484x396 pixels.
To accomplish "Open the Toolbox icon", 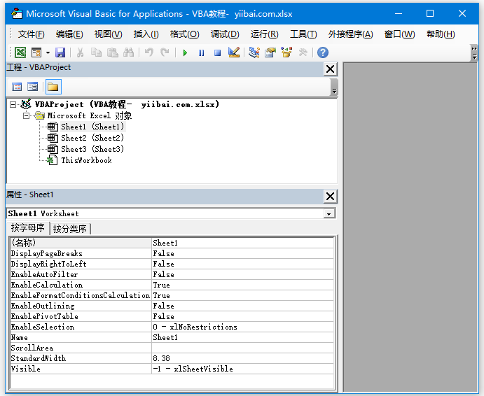I will (x=303, y=52).
